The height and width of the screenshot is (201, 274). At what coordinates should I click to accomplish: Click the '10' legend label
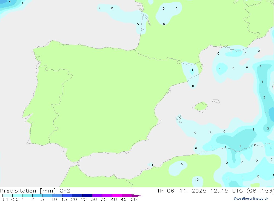(x=54, y=199)
